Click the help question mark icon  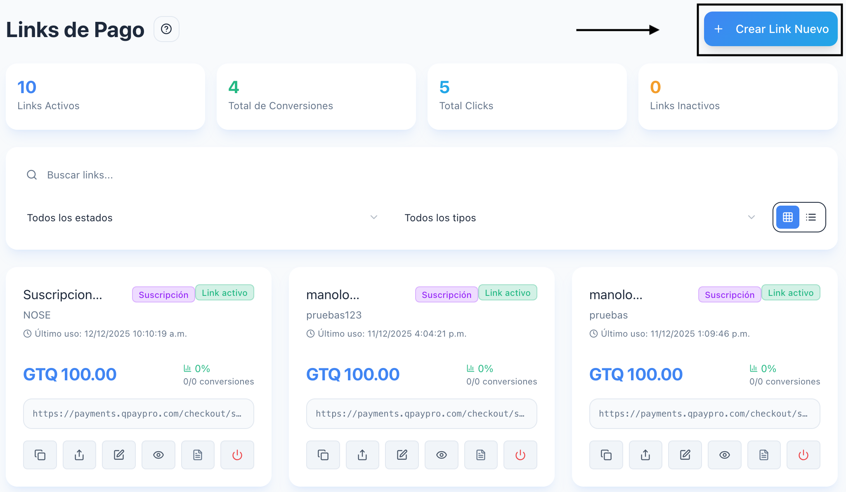coord(166,29)
